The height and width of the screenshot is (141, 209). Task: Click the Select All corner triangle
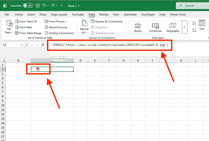[x=3, y=61]
